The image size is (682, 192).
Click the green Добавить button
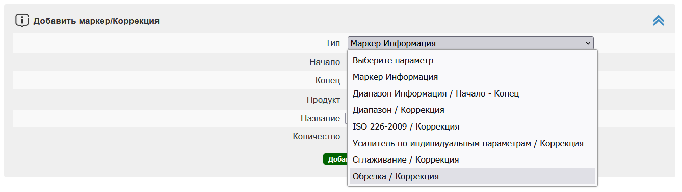[x=335, y=159]
